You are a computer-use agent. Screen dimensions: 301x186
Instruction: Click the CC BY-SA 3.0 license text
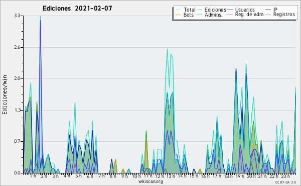285,182
